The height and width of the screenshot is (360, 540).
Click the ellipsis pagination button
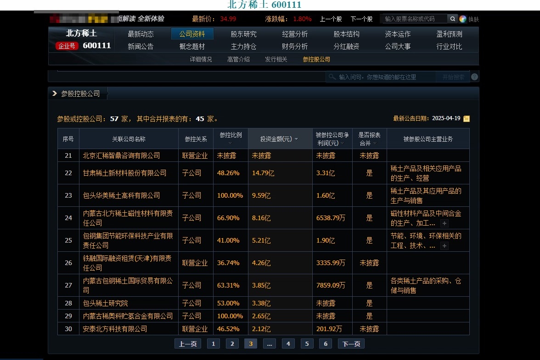click(269, 344)
